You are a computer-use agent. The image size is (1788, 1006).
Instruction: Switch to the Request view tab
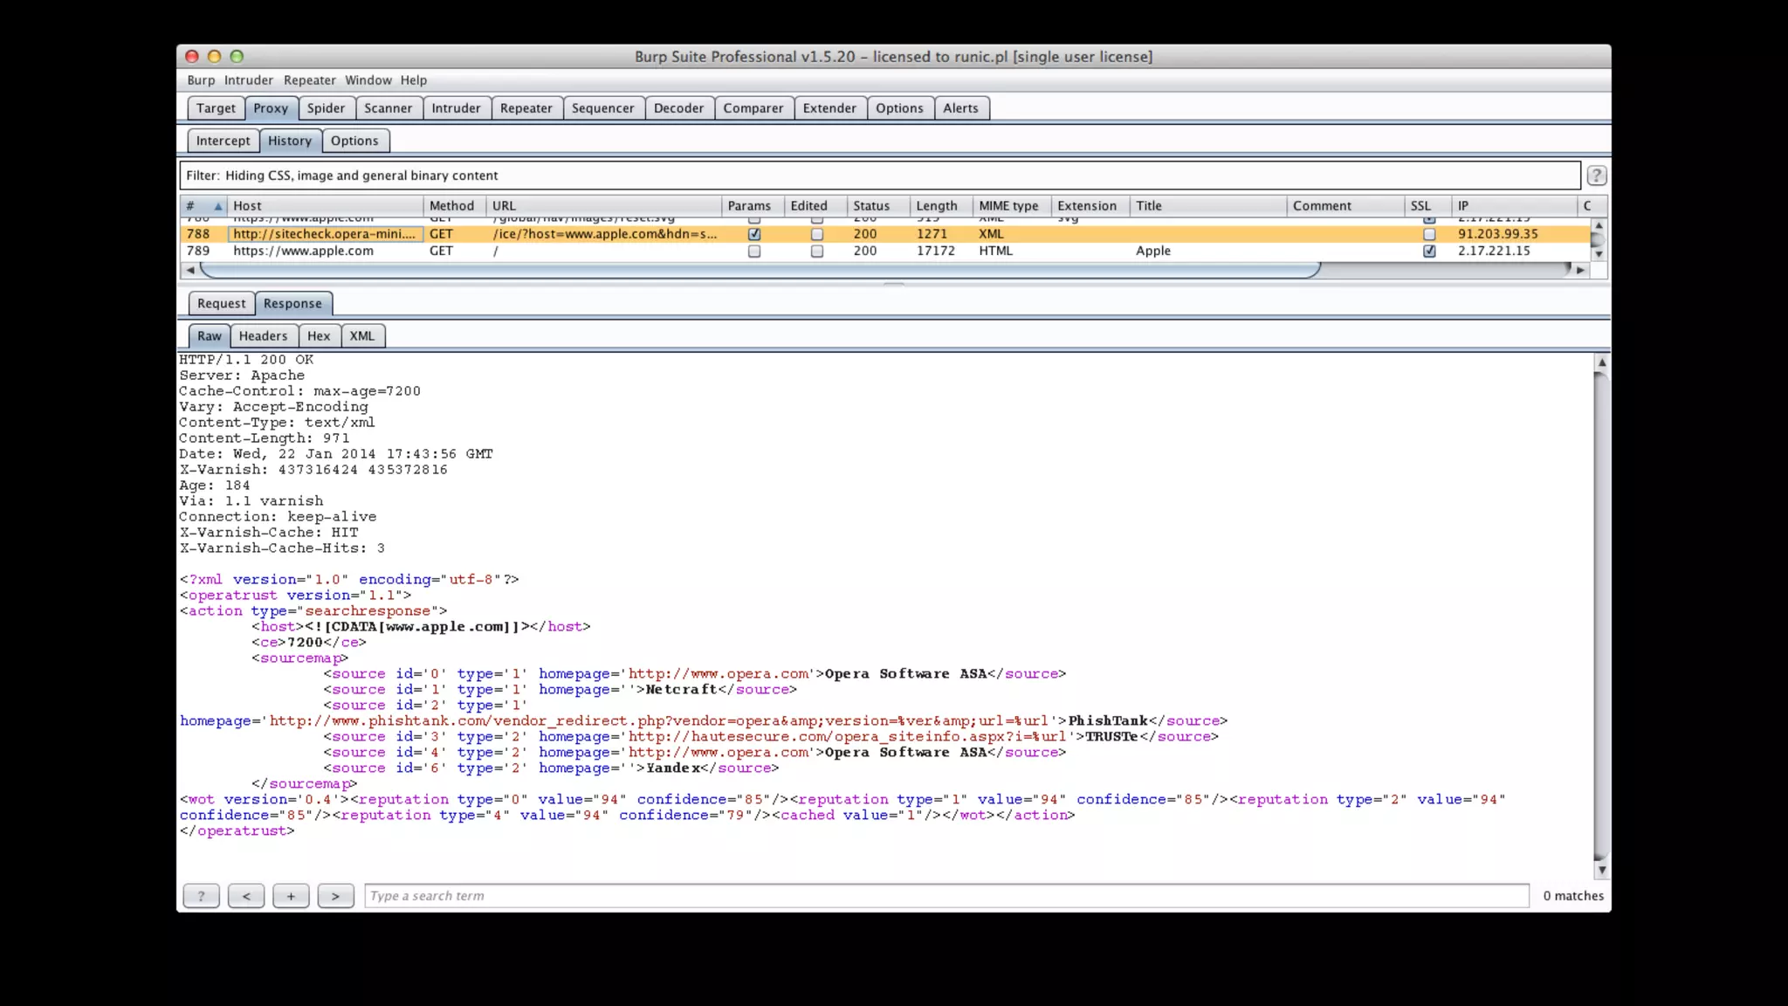tap(221, 304)
